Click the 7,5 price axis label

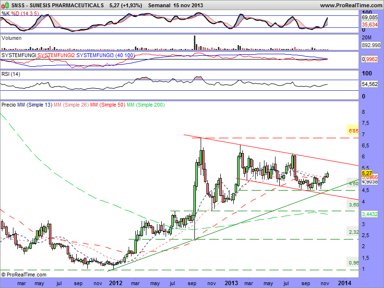[x=366, y=123]
